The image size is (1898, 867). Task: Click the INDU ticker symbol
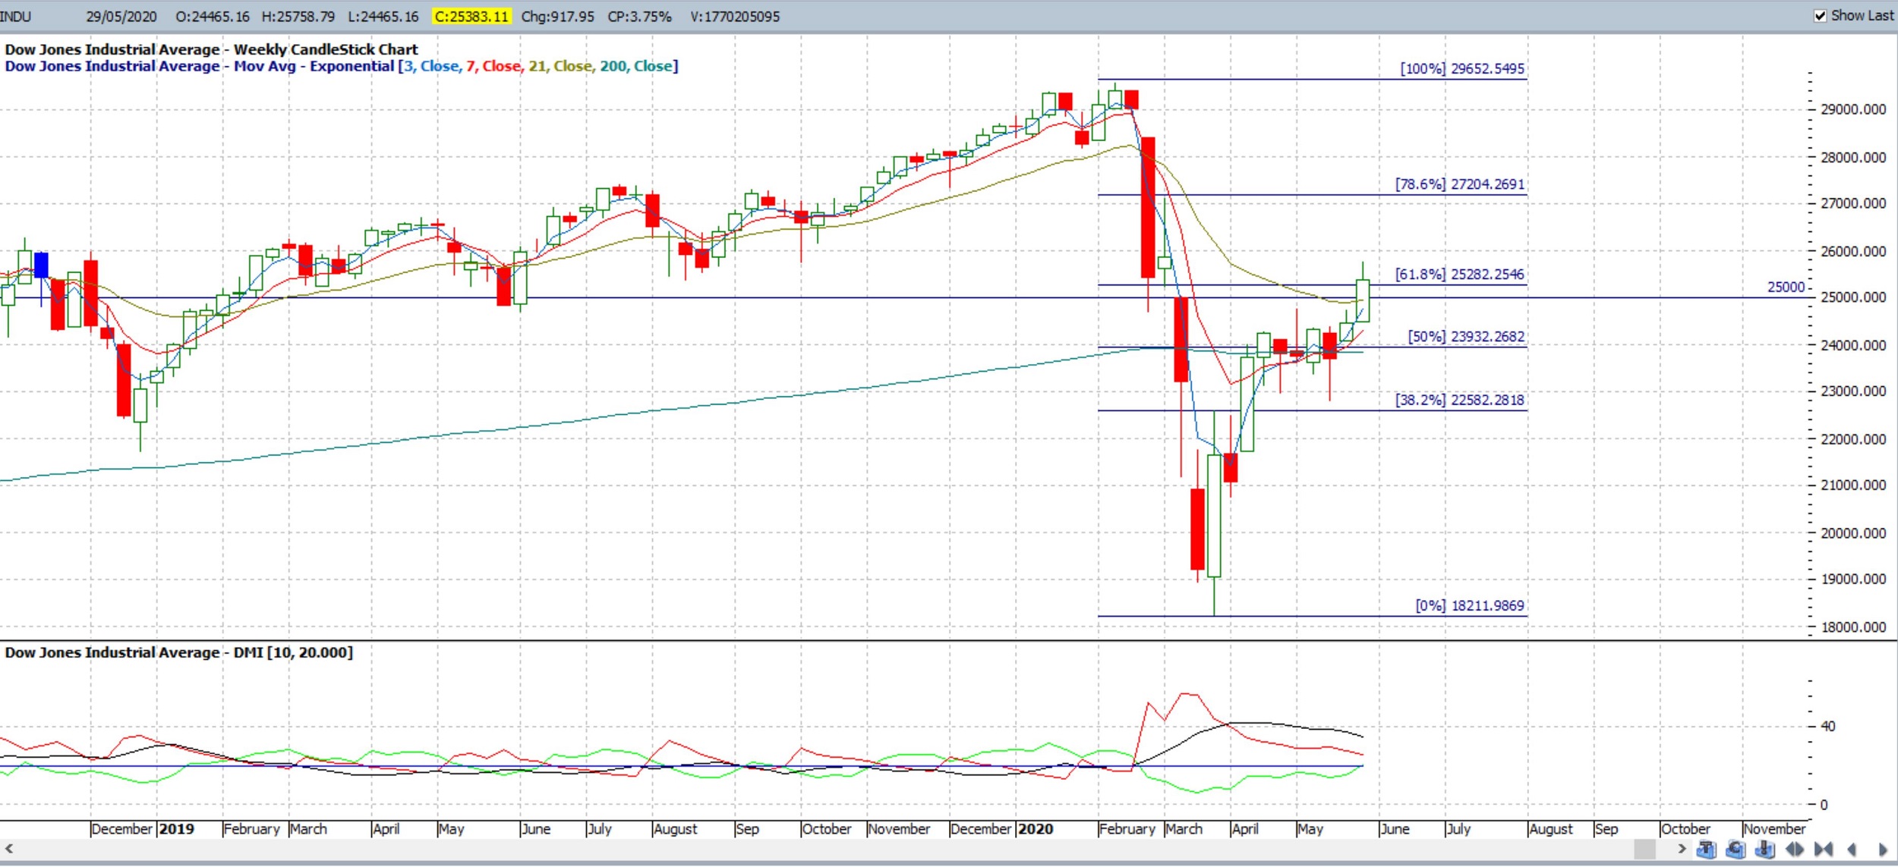[15, 17]
